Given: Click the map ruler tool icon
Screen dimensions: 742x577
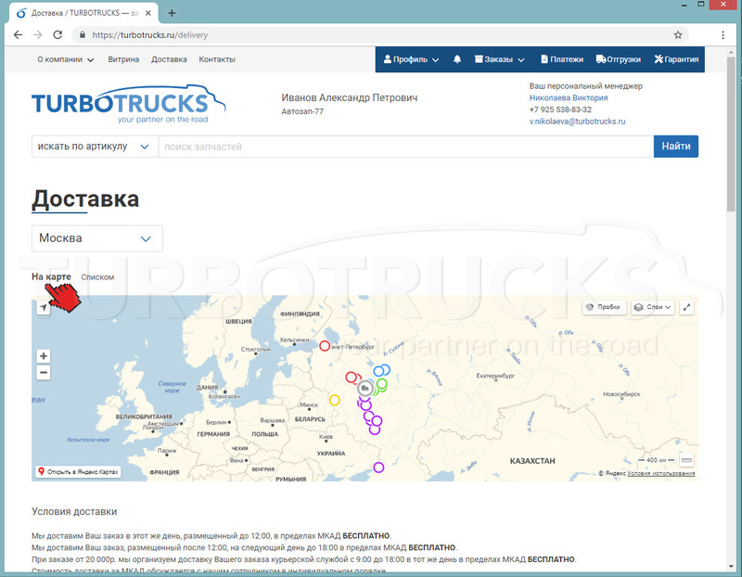Looking at the screenshot, I should (x=686, y=460).
